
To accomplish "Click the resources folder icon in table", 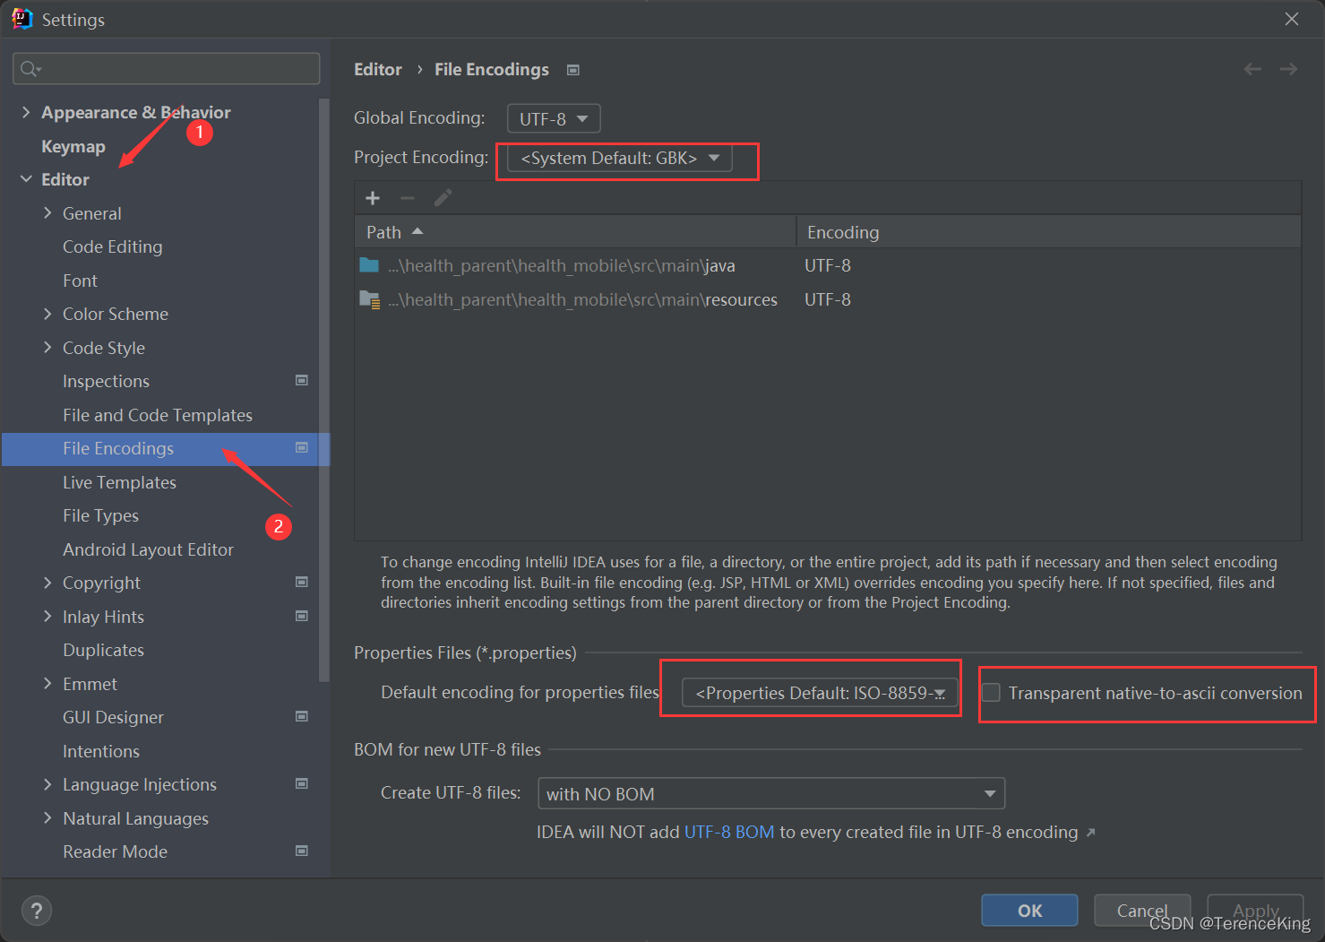I will tap(369, 299).
